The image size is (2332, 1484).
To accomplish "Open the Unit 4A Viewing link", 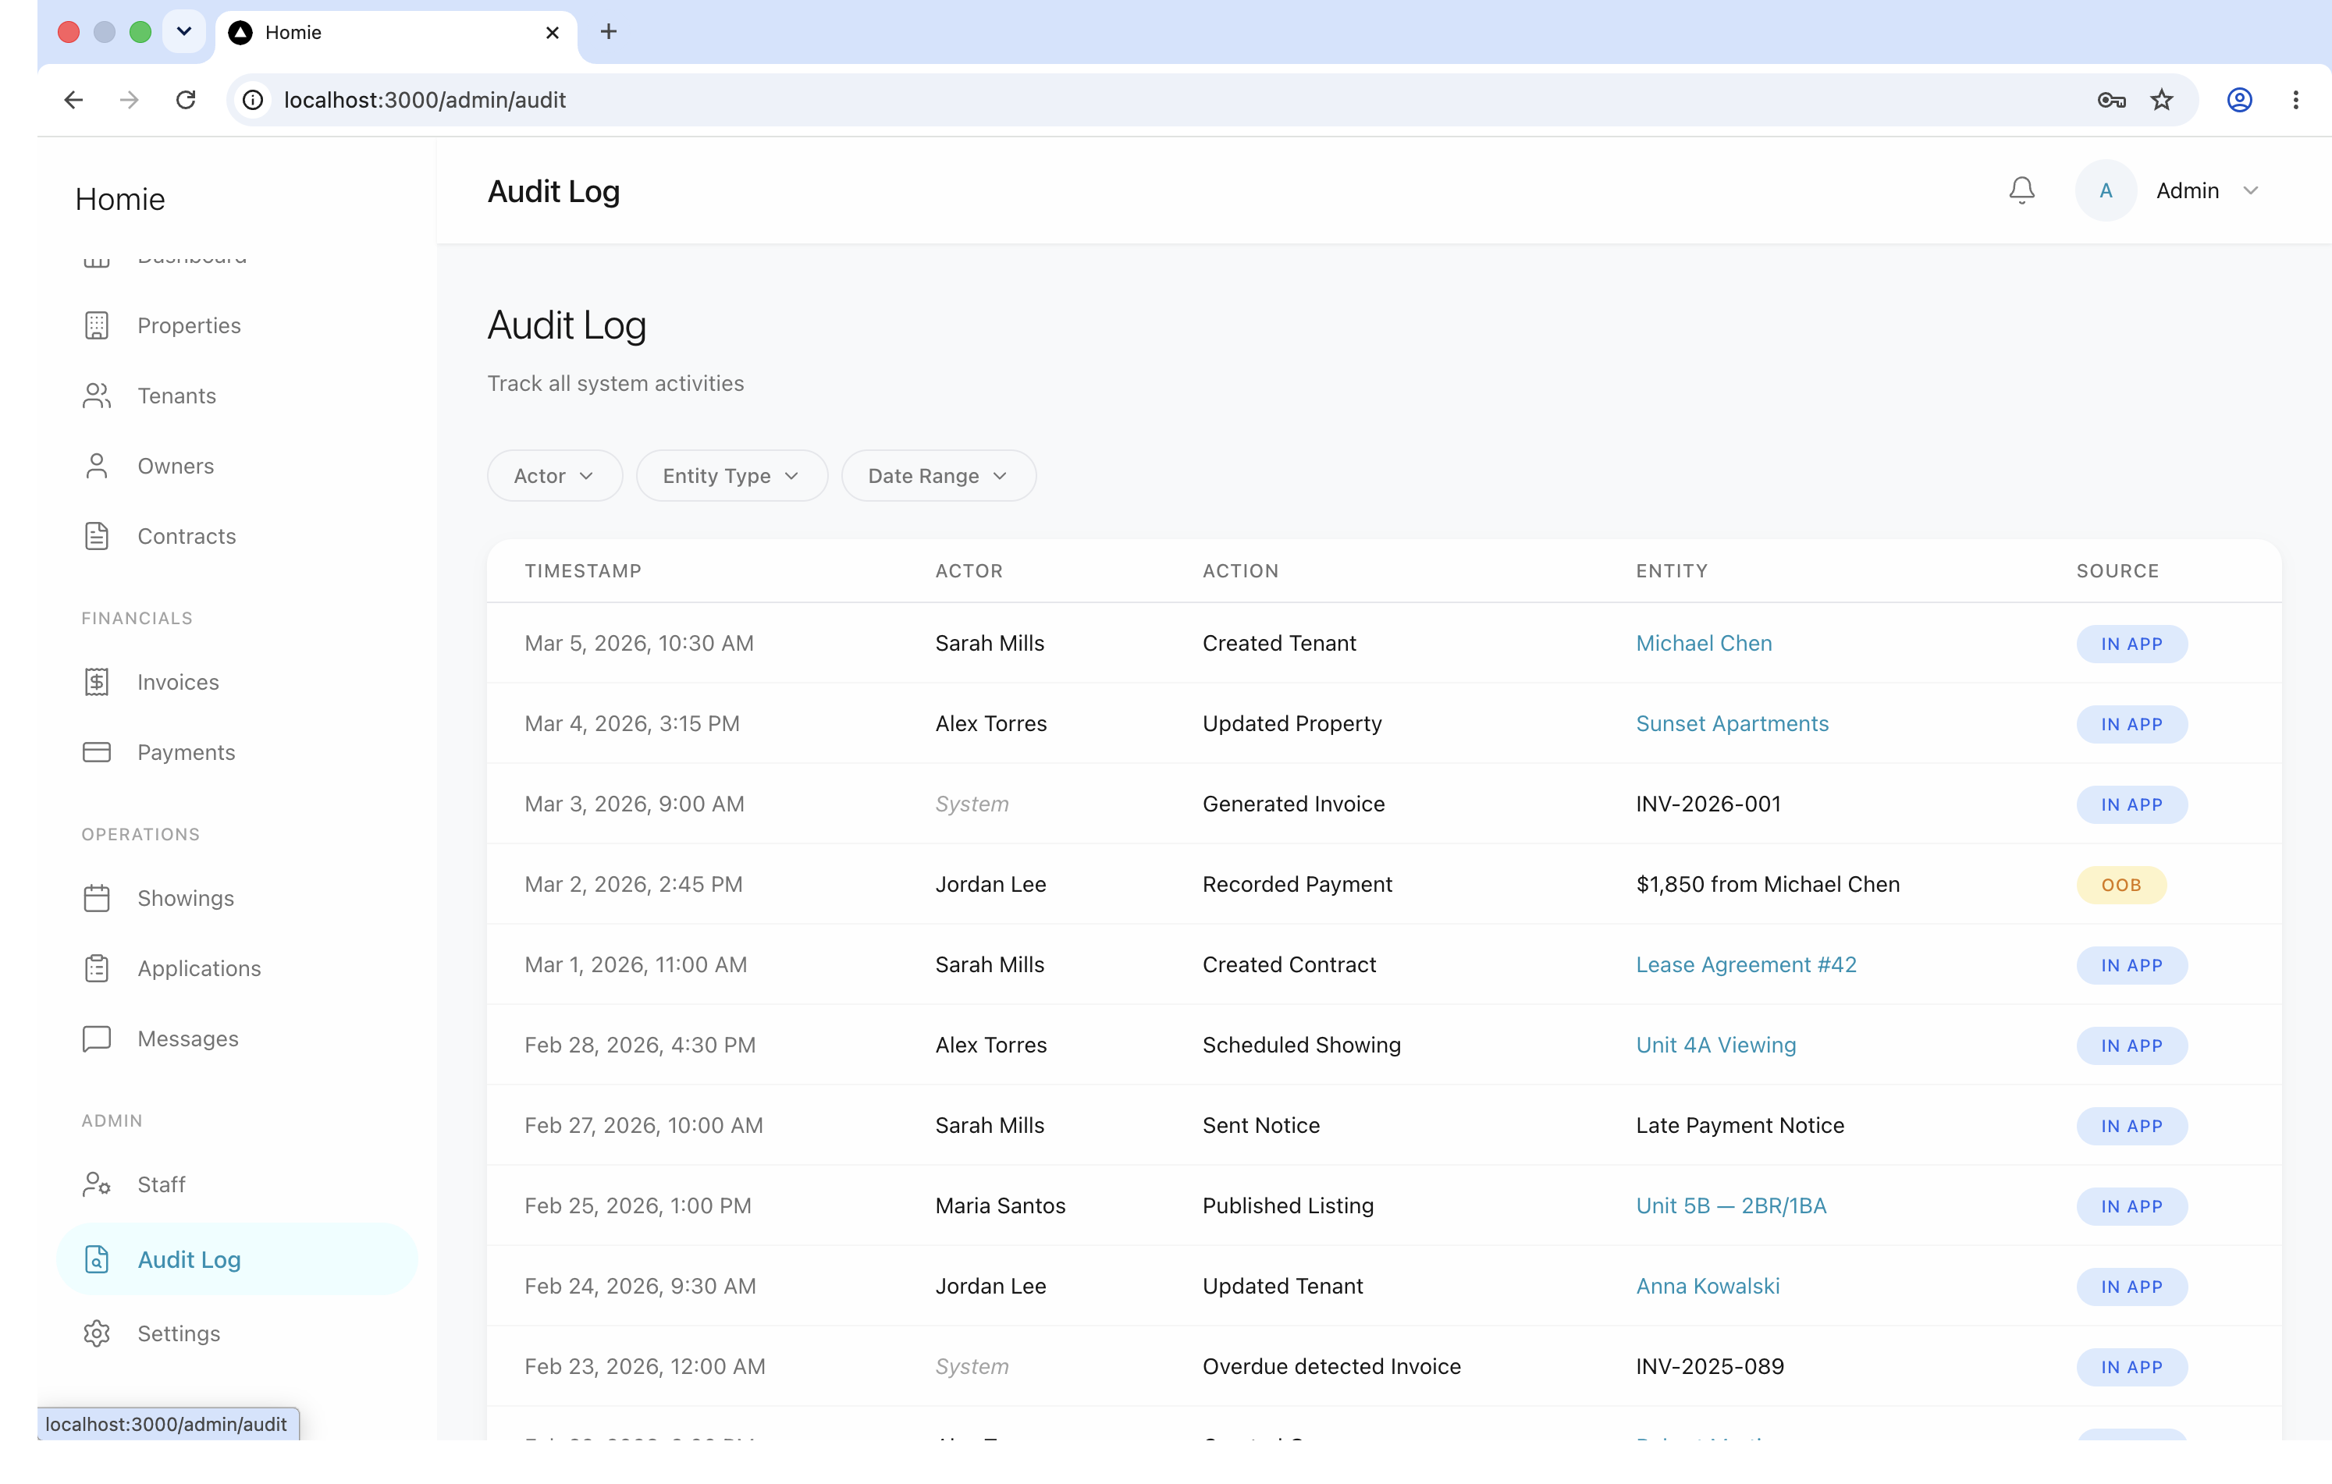I will pyautogui.click(x=1715, y=1046).
